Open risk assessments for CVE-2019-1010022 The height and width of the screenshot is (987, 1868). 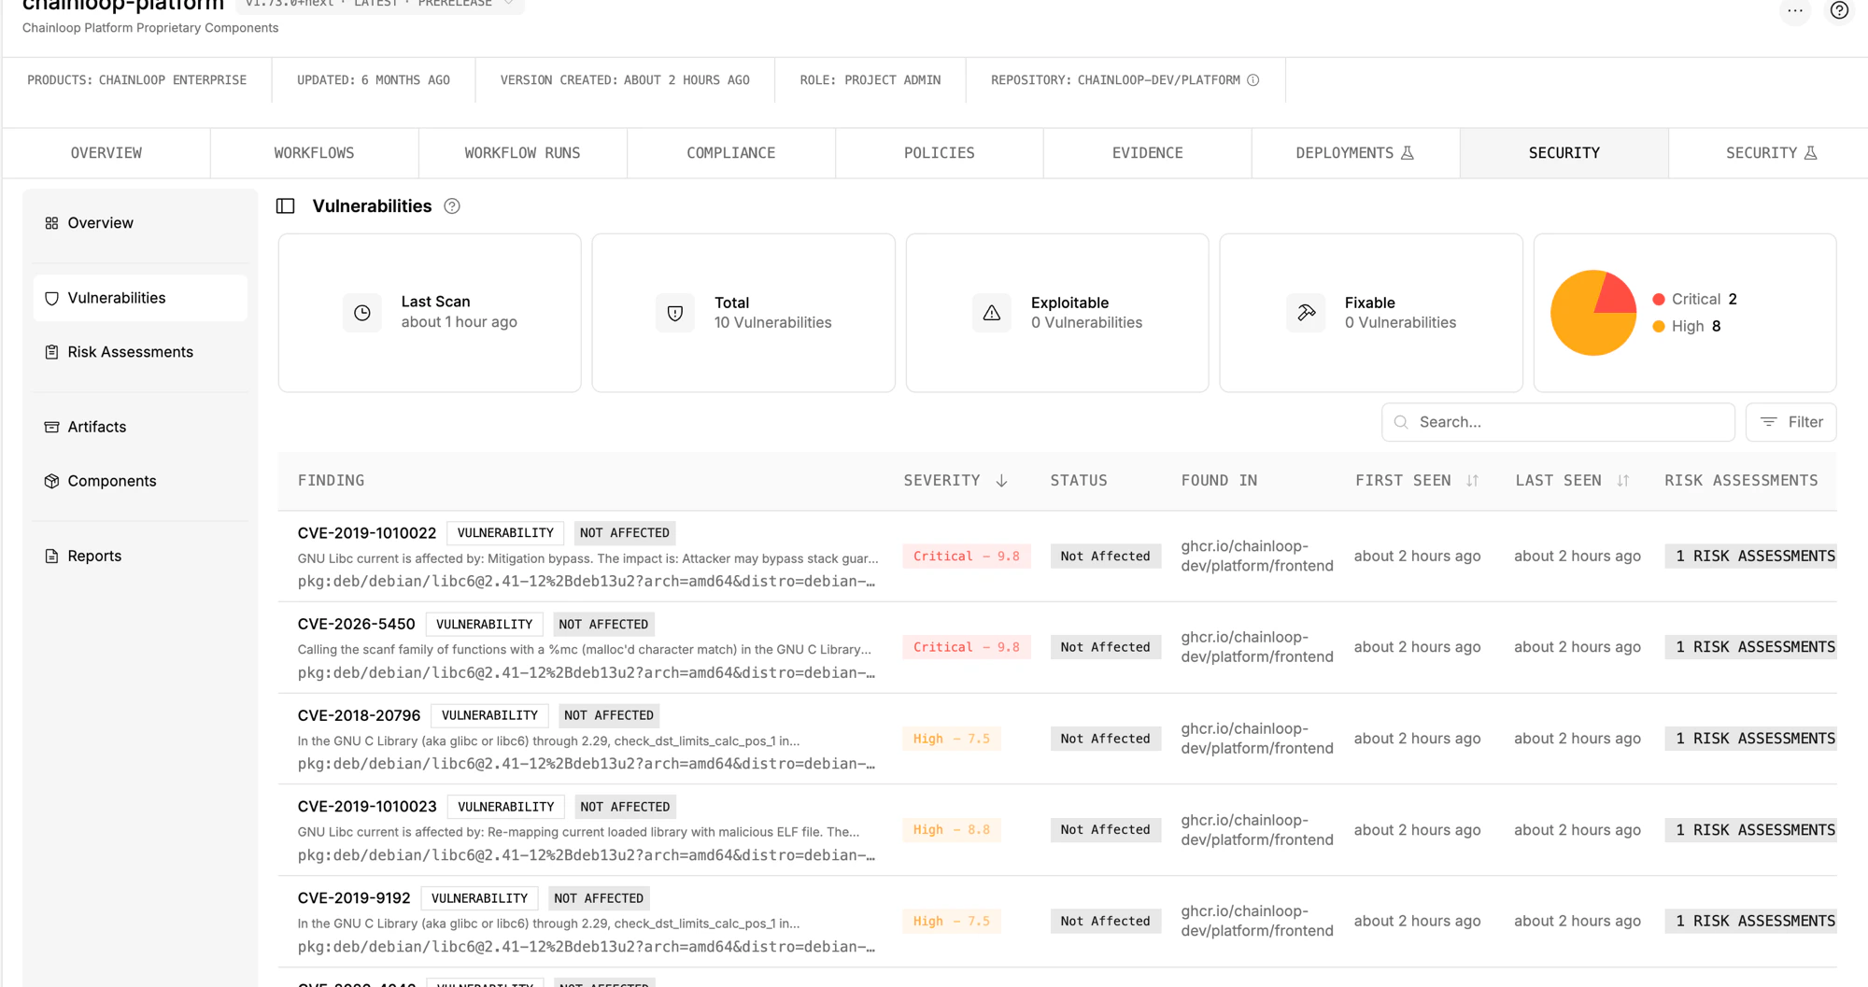[x=1750, y=557]
